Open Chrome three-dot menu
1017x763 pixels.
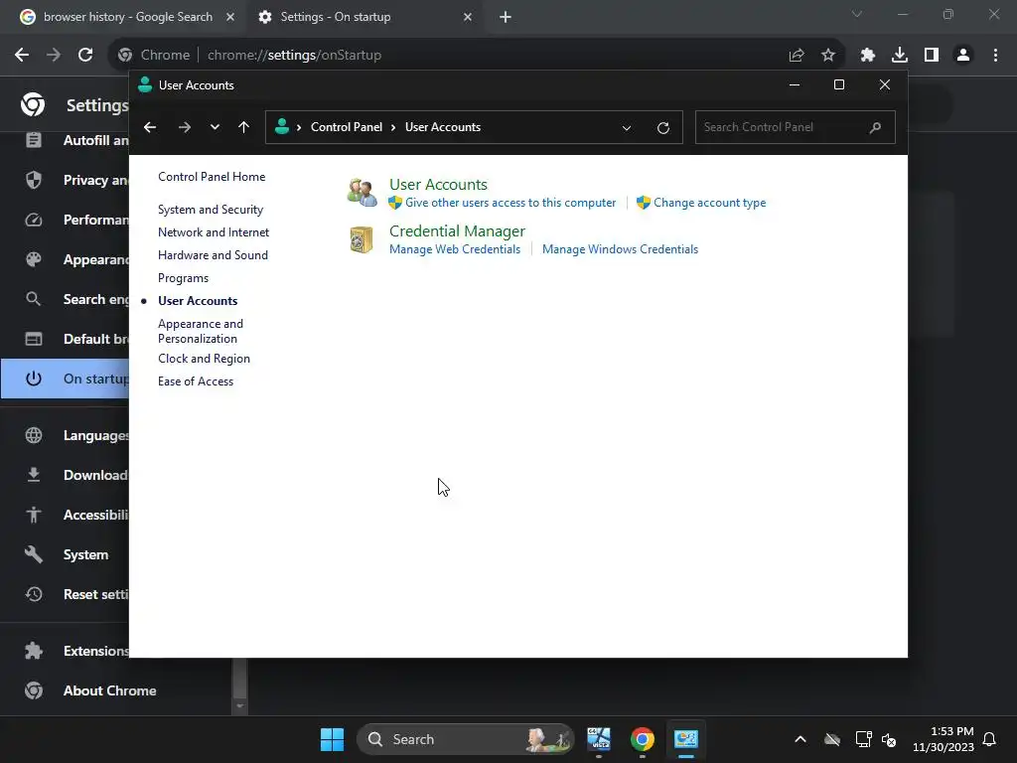pyautogui.click(x=995, y=56)
